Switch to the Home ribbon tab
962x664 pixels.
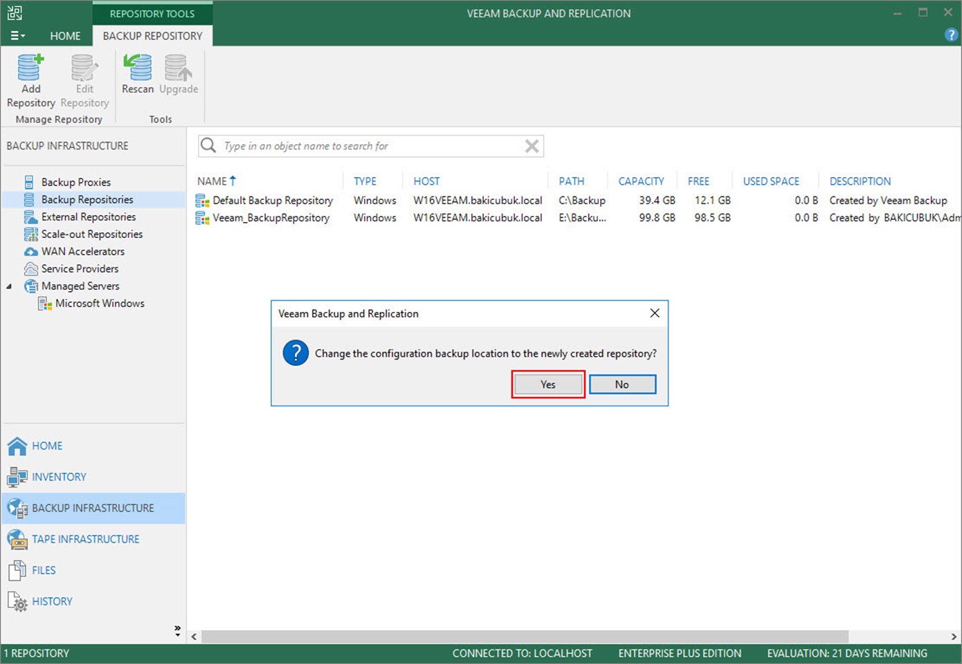[x=65, y=36]
